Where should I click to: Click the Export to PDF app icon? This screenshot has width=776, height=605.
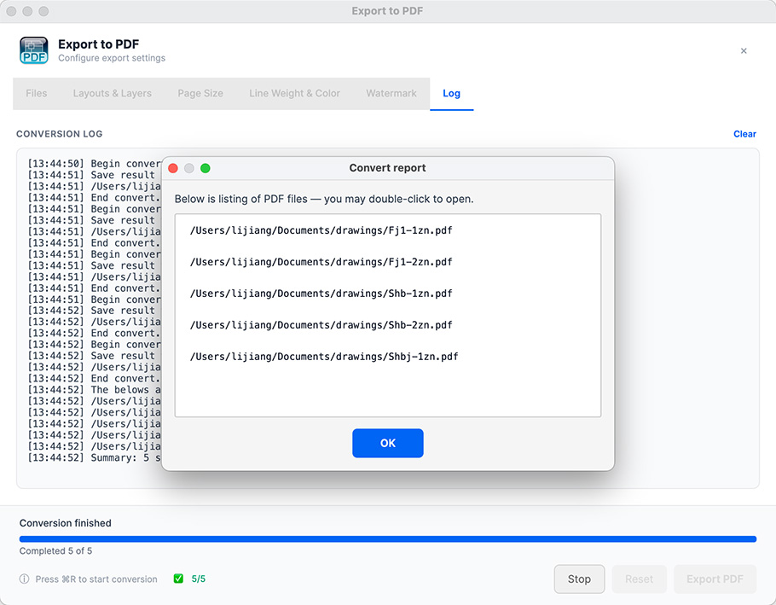[33, 50]
